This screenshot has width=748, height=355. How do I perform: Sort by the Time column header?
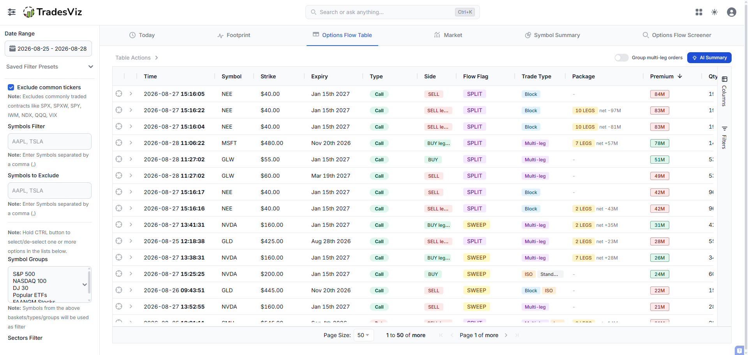pos(150,76)
